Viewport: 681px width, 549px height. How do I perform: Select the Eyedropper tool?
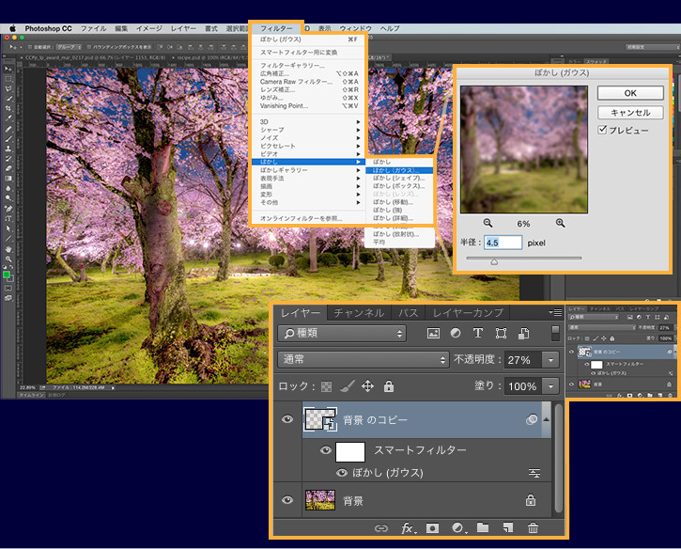click(8, 118)
